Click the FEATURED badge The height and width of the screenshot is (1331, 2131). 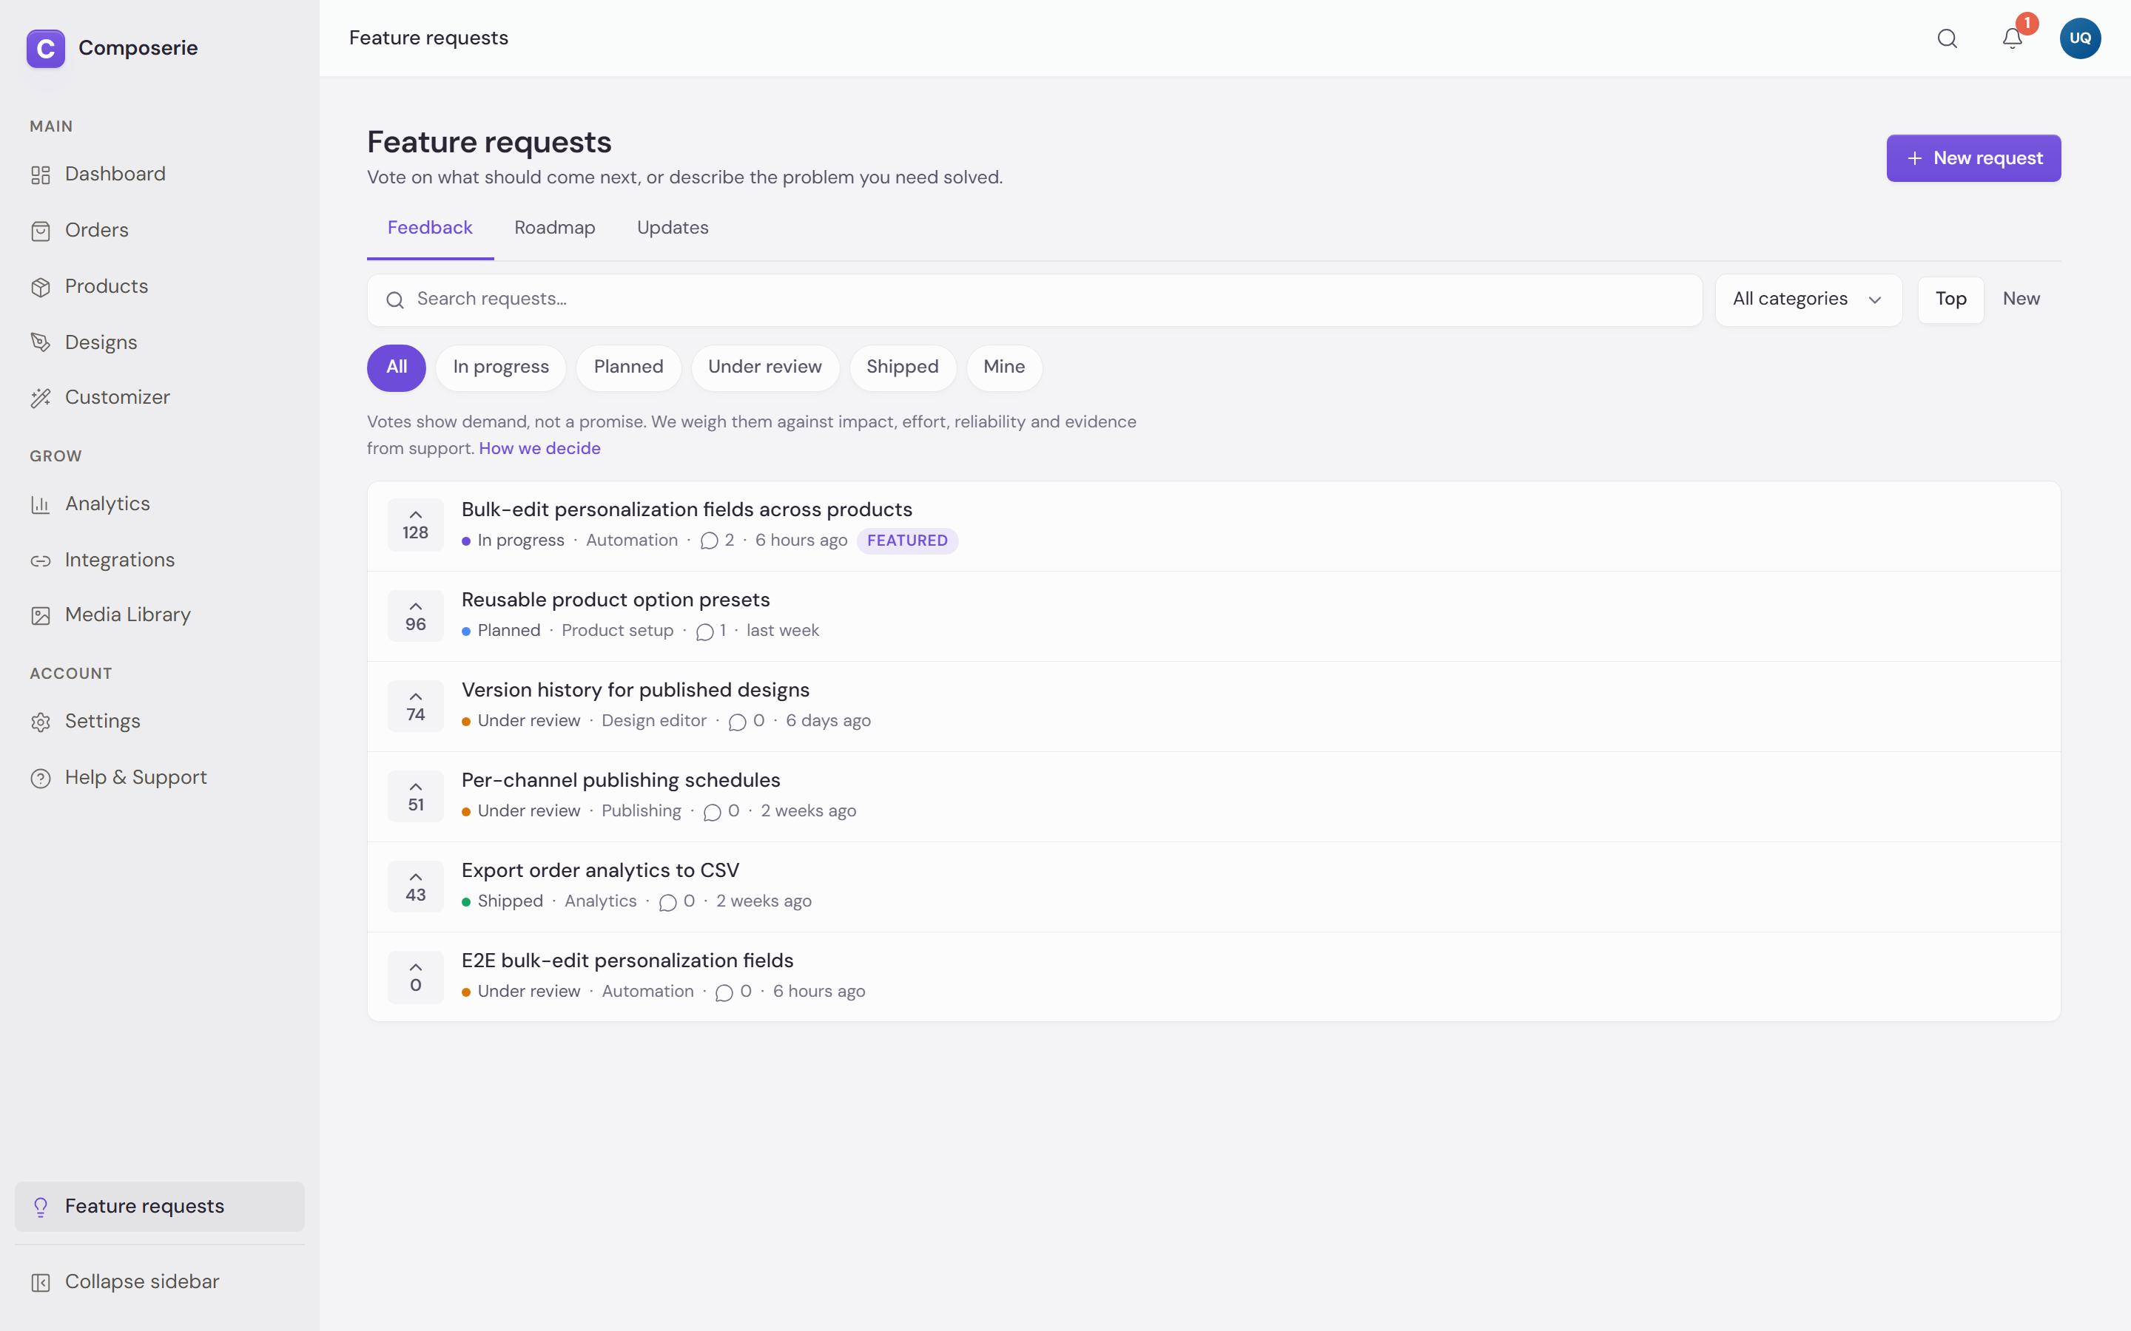point(907,541)
